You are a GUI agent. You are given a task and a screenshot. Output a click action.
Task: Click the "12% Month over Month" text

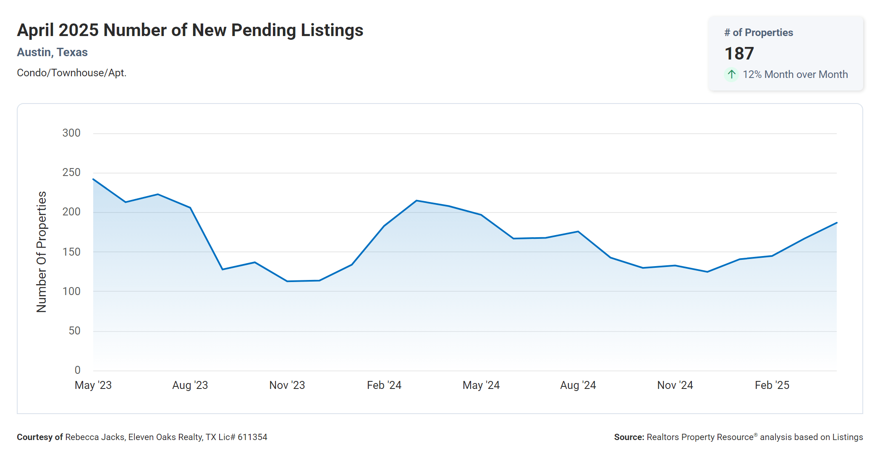tap(795, 75)
